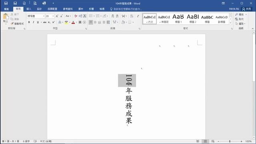Click 剪下 (Cut) in clipboard group
This screenshot has width=256, height=144.
[15, 14]
